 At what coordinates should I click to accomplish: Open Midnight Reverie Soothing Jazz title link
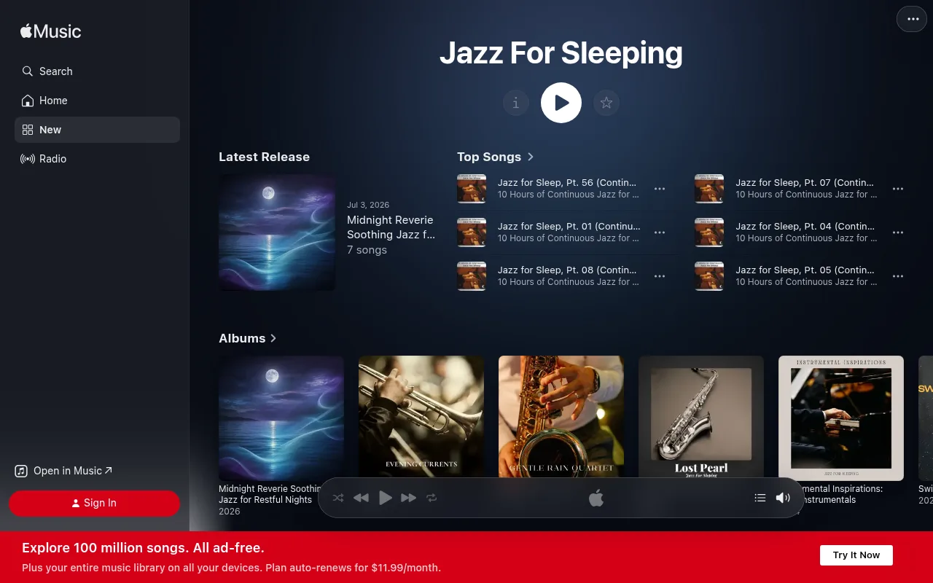391,227
